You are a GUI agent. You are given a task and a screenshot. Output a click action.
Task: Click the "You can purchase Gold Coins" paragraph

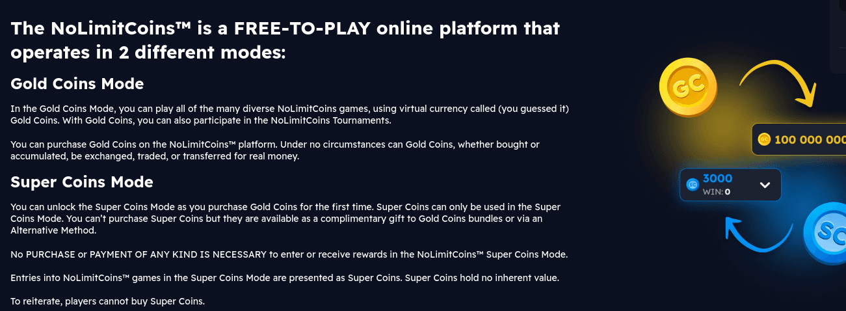pos(274,150)
